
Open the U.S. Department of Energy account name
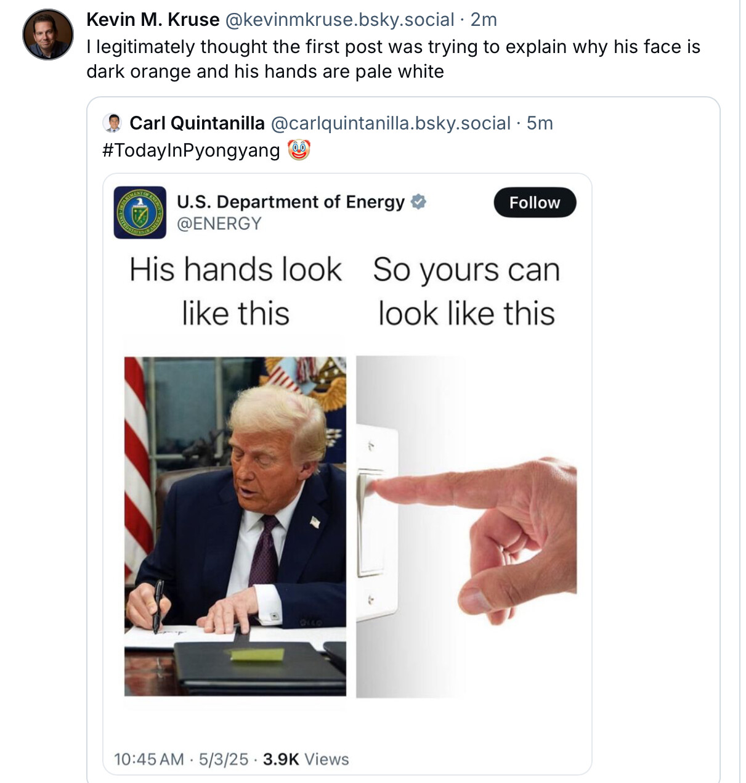[x=291, y=202]
